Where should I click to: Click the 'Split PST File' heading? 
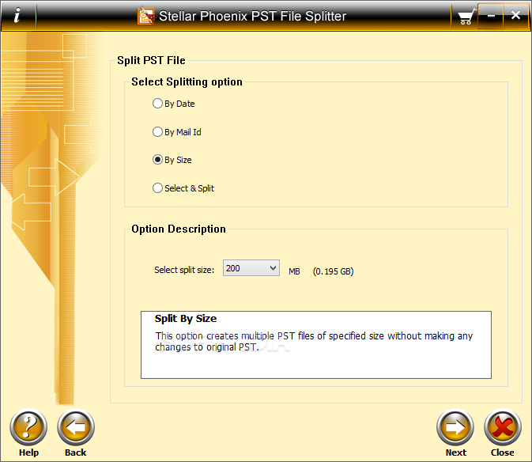point(151,60)
